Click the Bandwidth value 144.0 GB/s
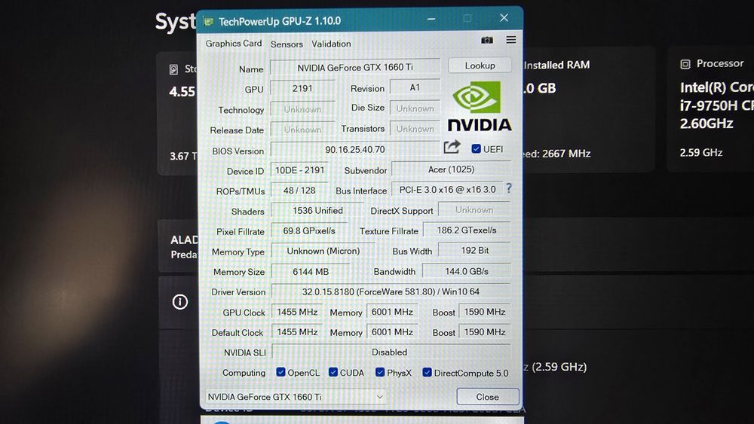The width and height of the screenshot is (754, 424). (x=467, y=271)
